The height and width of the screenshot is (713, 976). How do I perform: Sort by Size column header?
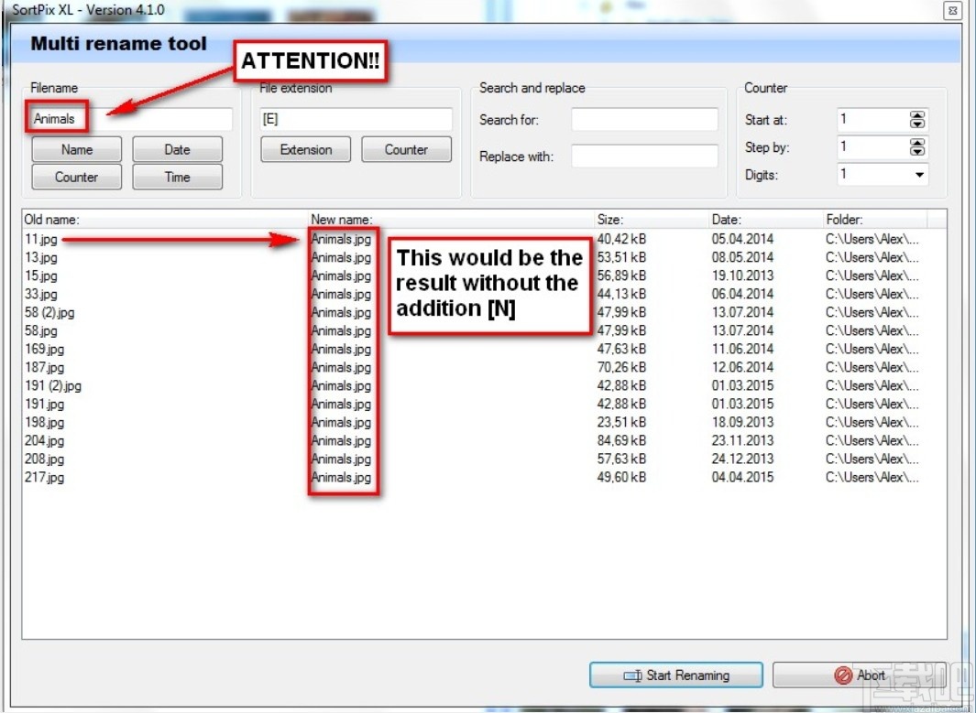tap(652, 220)
